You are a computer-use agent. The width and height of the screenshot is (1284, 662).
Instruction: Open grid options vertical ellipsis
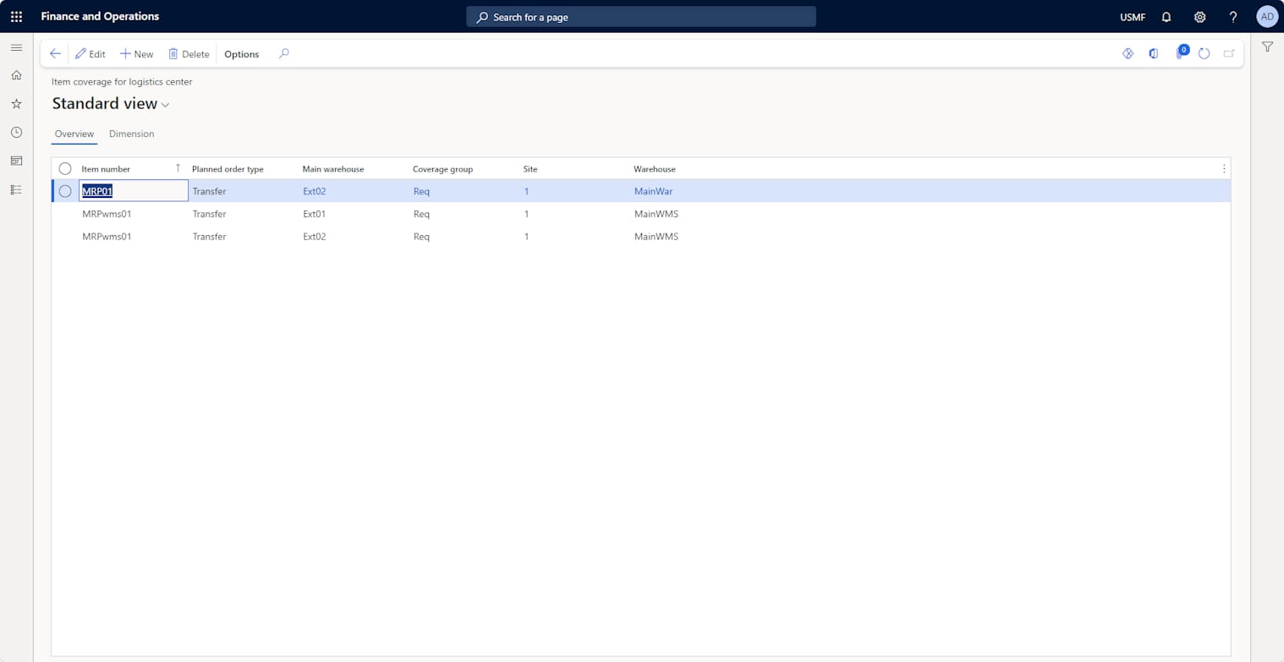point(1223,169)
